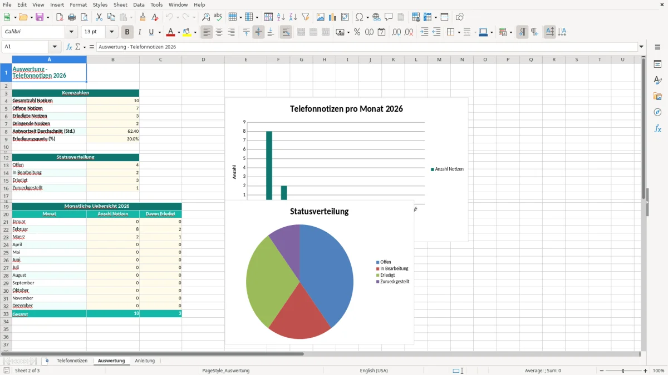Open the sidebar Styles panel icon
The width and height of the screenshot is (668, 375).
[657, 80]
